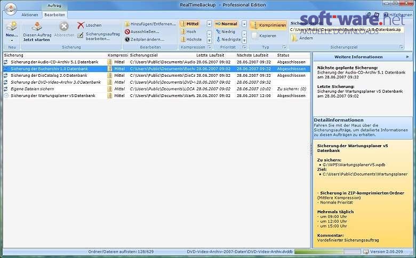Click status bar icon beside Version 2.00.209
This screenshot has width=416, height=258.
(366, 252)
